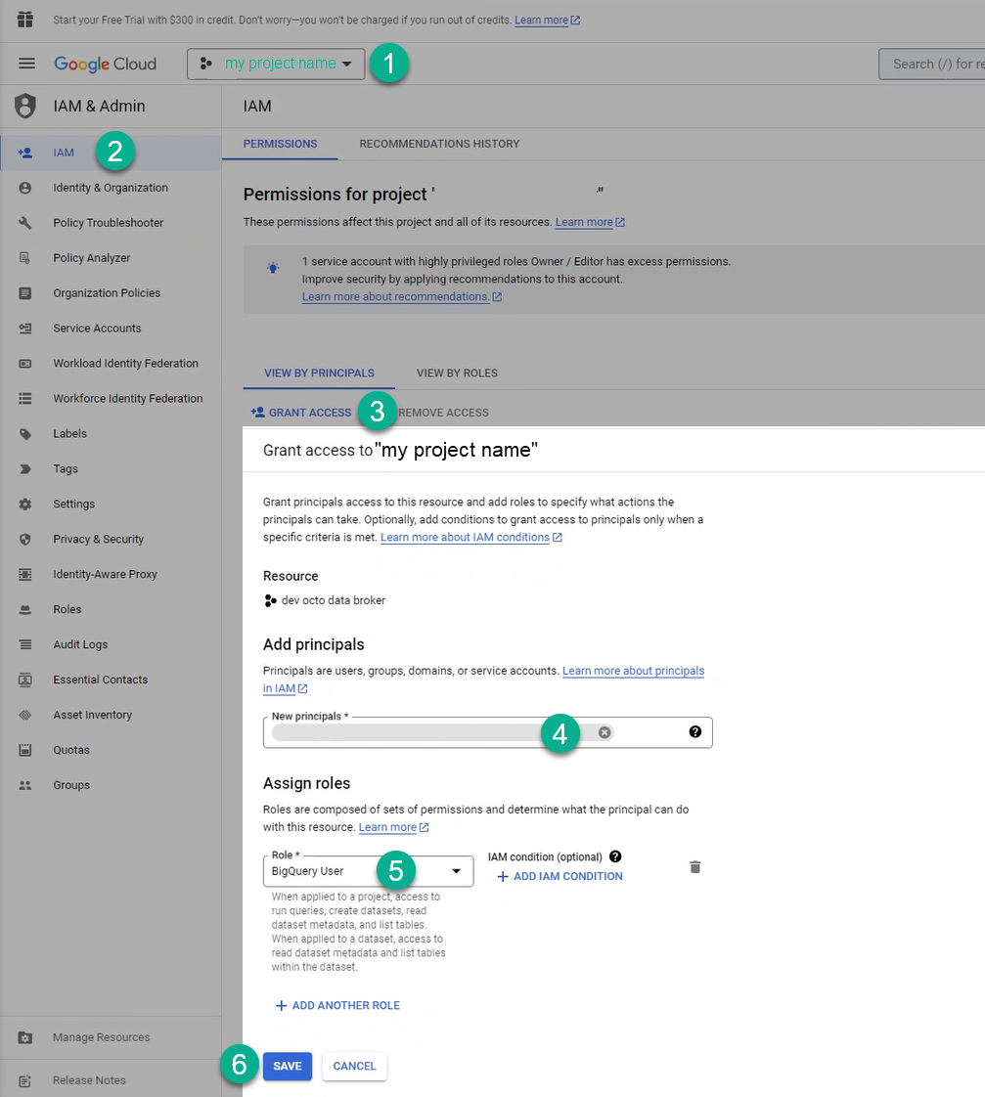Click the Identity-Aware Proxy icon
This screenshot has height=1097, width=985.
coord(25,574)
